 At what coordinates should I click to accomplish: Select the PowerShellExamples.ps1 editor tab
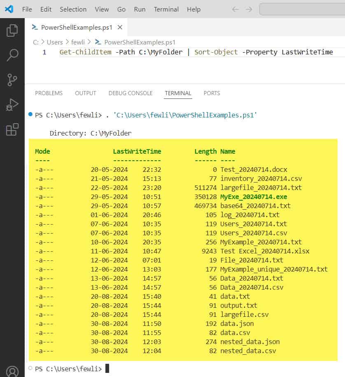click(x=77, y=28)
